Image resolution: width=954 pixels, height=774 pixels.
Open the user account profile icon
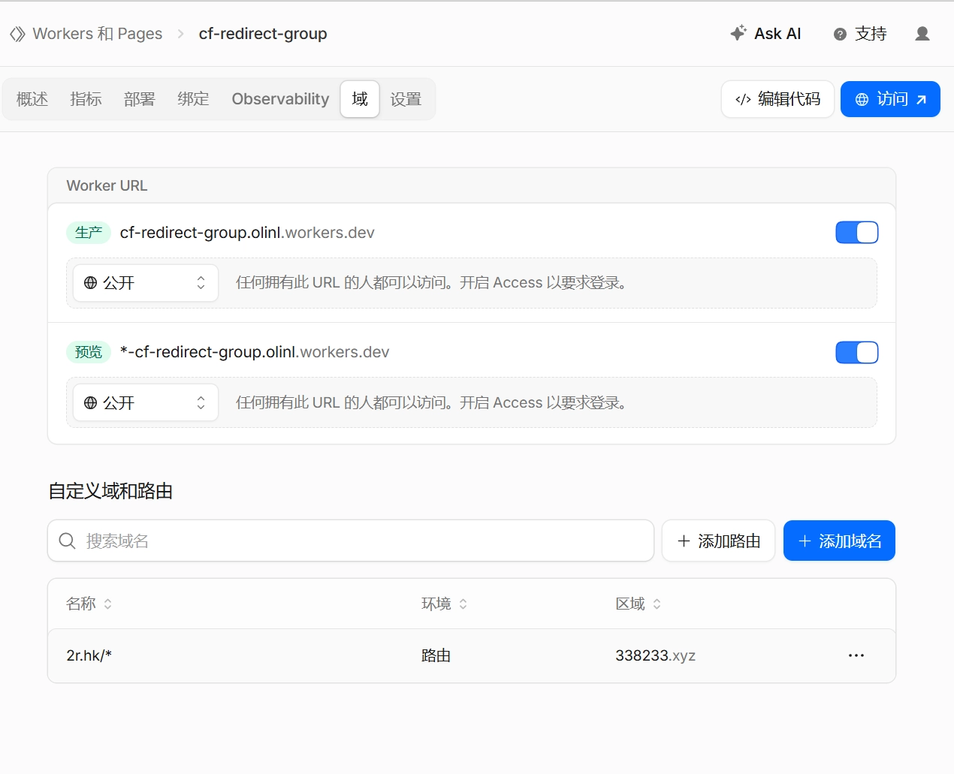coord(922,34)
